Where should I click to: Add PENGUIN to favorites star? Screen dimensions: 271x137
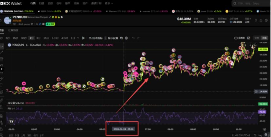[x=1, y=20]
